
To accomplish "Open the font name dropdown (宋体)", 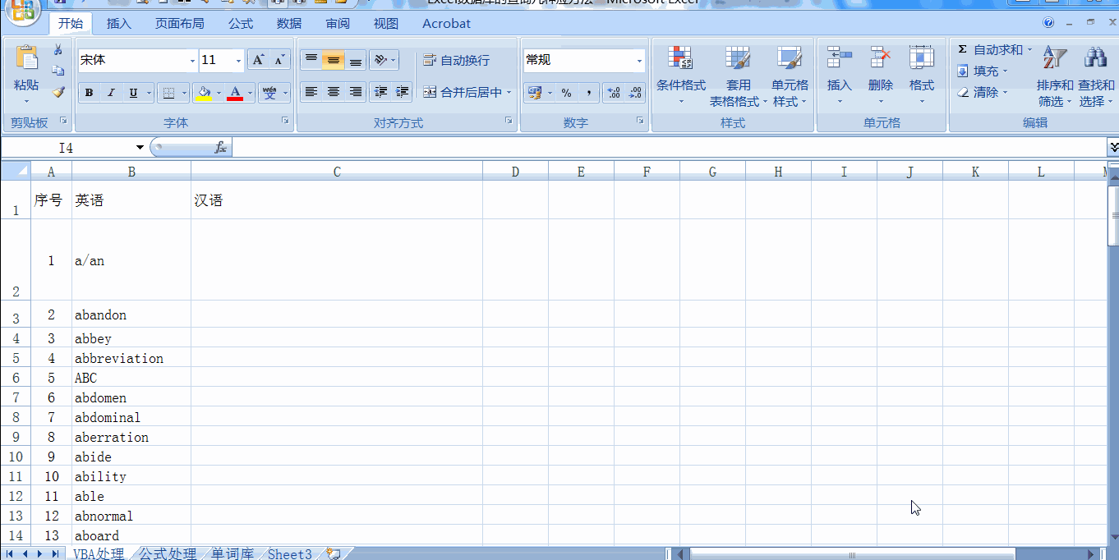I will (192, 61).
